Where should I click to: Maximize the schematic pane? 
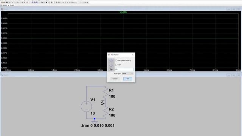234,75
